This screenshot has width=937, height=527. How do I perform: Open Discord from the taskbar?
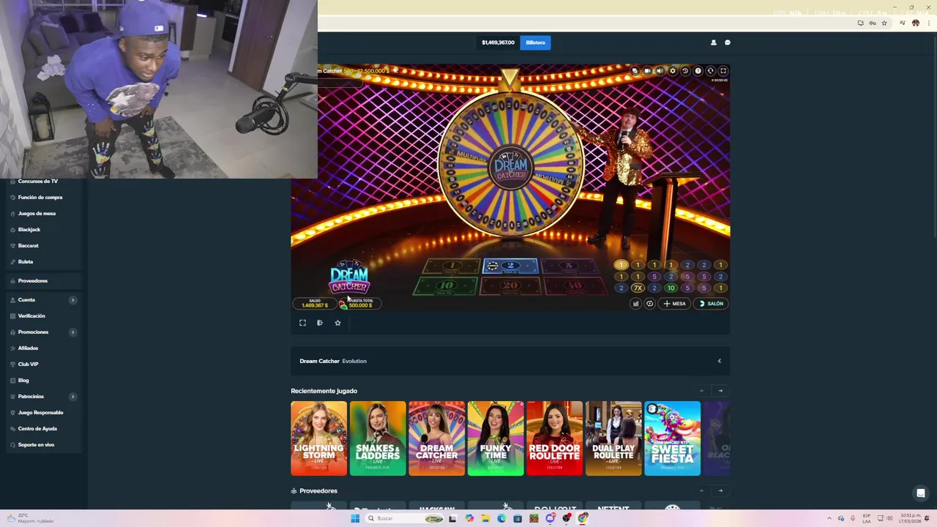[x=550, y=518]
